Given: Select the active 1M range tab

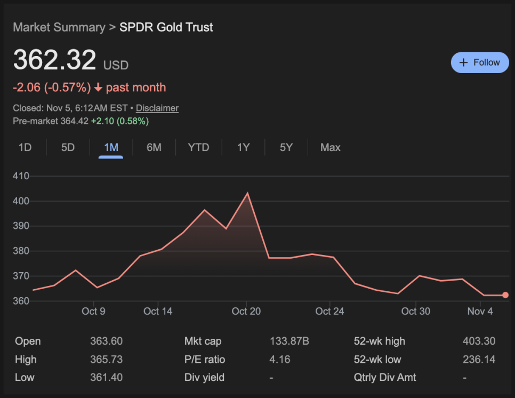Looking at the screenshot, I should click(x=111, y=147).
